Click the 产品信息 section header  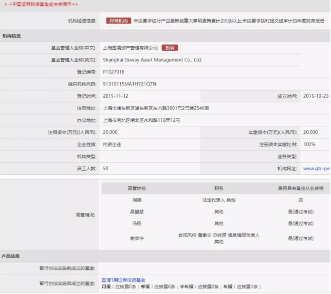[x=12, y=256]
